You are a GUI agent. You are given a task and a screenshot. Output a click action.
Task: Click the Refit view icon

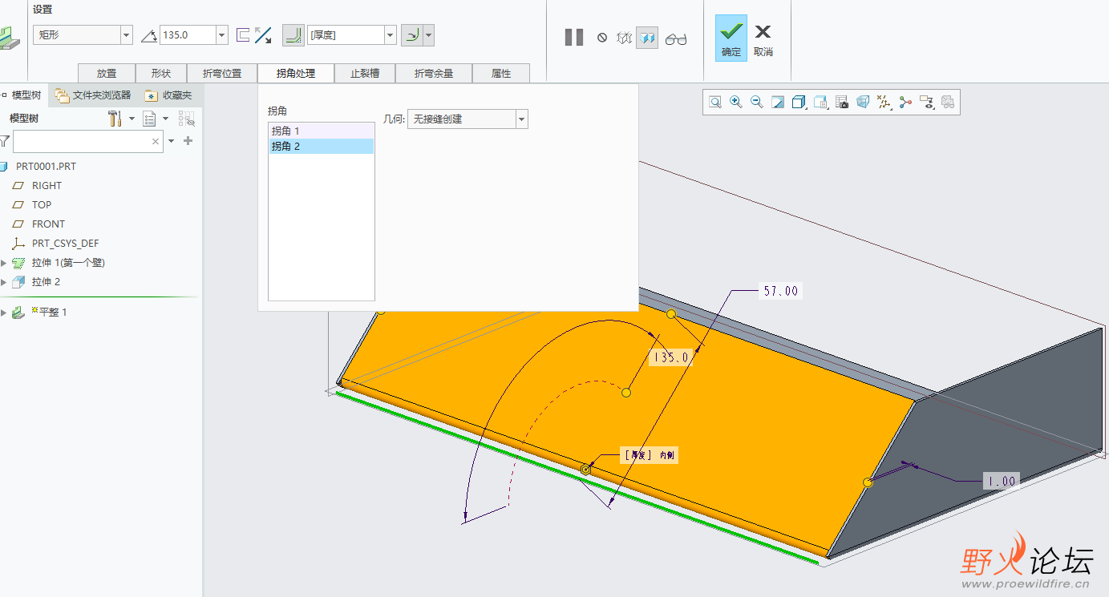pos(715,102)
